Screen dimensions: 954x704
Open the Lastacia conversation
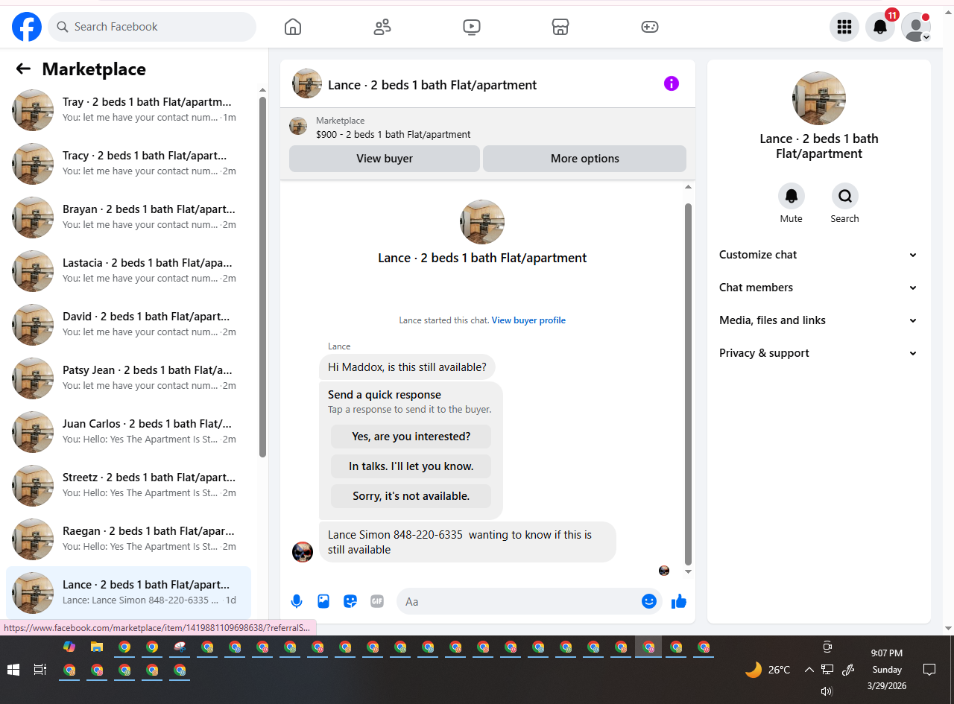tap(128, 271)
